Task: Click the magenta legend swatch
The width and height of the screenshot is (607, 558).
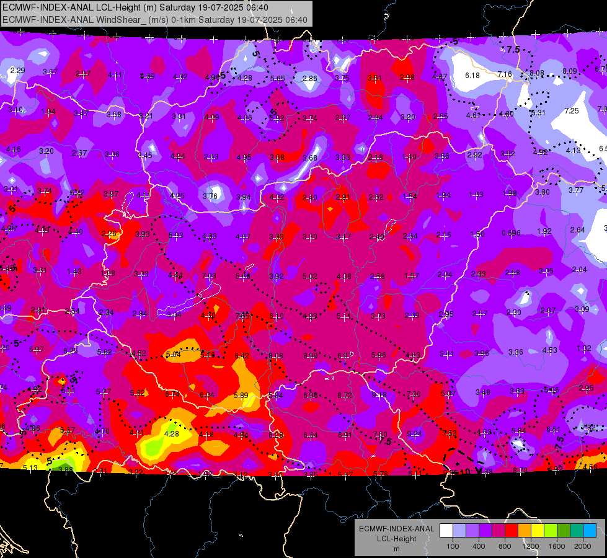Action: pyautogui.click(x=498, y=530)
